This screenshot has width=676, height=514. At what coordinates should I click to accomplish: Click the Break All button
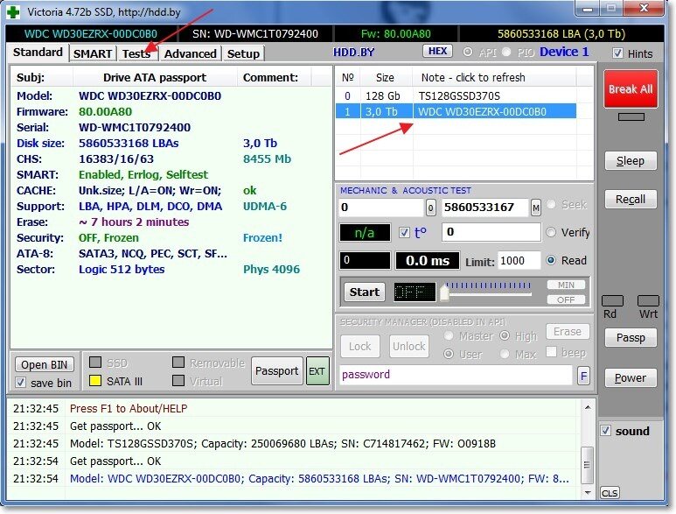click(x=631, y=89)
